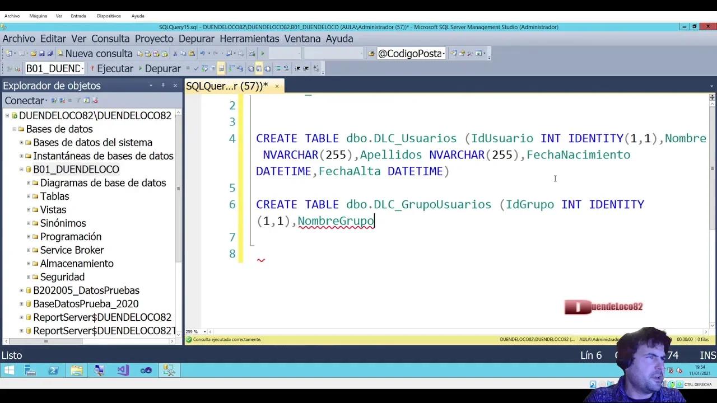Screen dimensions: 717x403
Task: Open a Nueva consulta query window
Action: click(98, 53)
